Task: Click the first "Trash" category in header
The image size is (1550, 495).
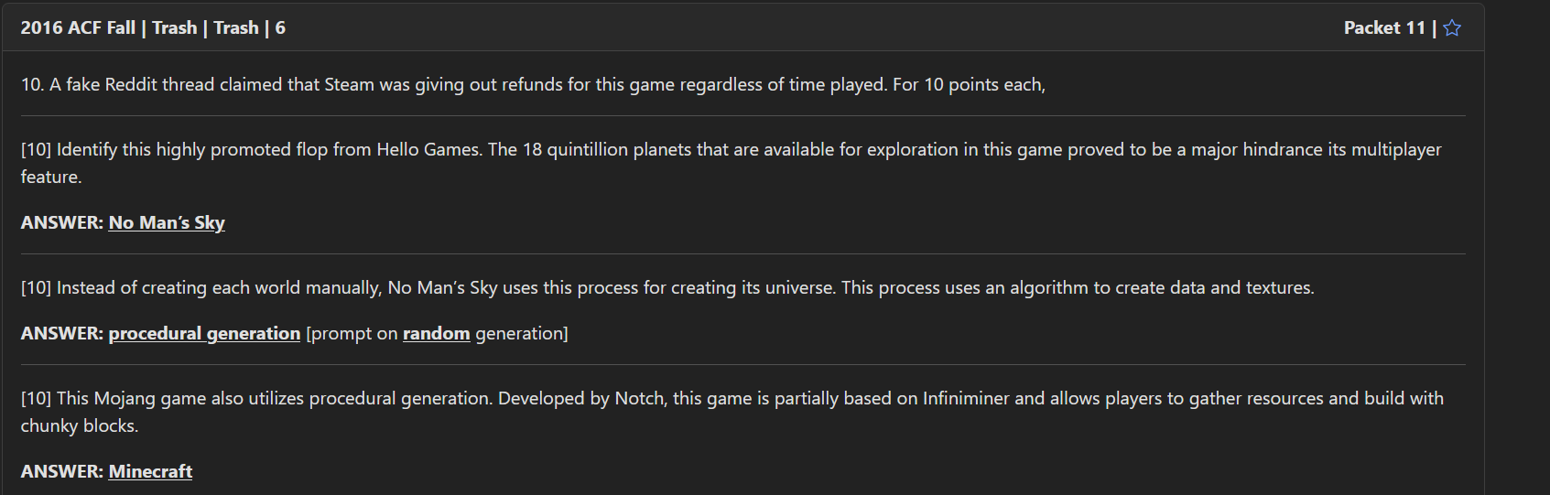Action: coord(174,28)
